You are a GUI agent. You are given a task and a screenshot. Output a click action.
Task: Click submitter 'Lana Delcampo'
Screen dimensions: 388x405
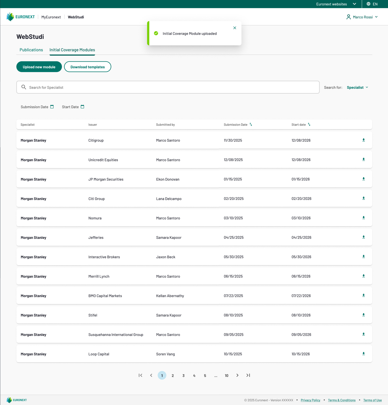click(169, 199)
